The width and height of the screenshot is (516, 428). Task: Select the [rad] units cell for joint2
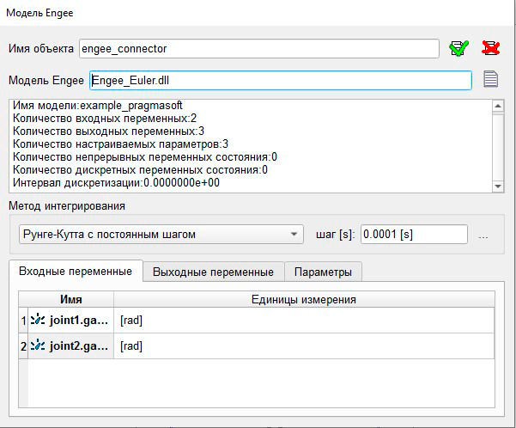coord(304,345)
